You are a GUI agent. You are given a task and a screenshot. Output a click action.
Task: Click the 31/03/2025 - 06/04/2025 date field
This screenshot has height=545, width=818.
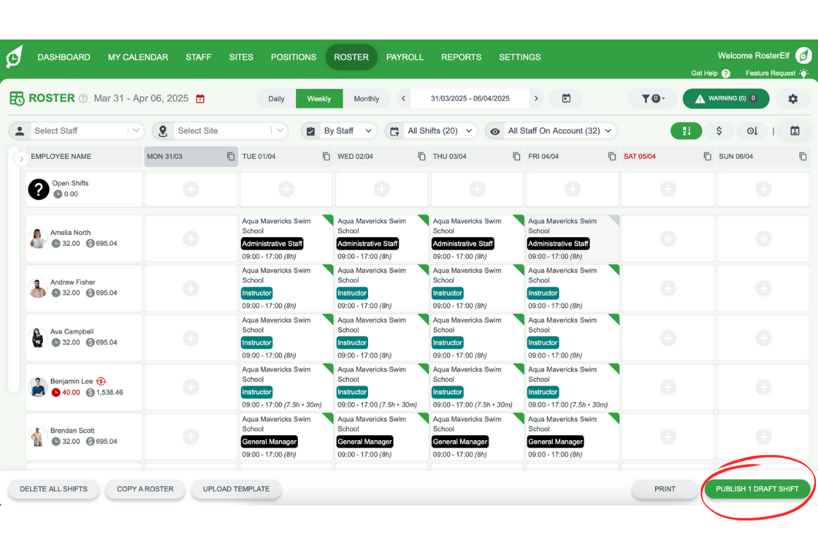[x=470, y=98]
